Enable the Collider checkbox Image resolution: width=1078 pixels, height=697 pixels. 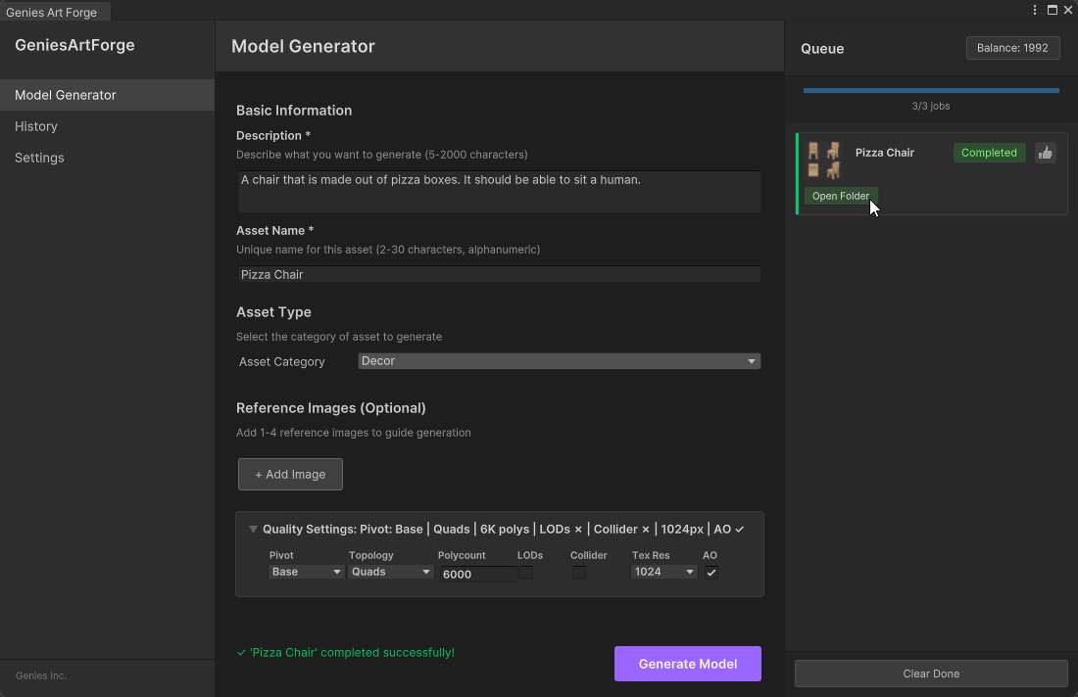[x=579, y=573]
